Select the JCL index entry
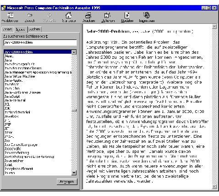 [7, 104]
